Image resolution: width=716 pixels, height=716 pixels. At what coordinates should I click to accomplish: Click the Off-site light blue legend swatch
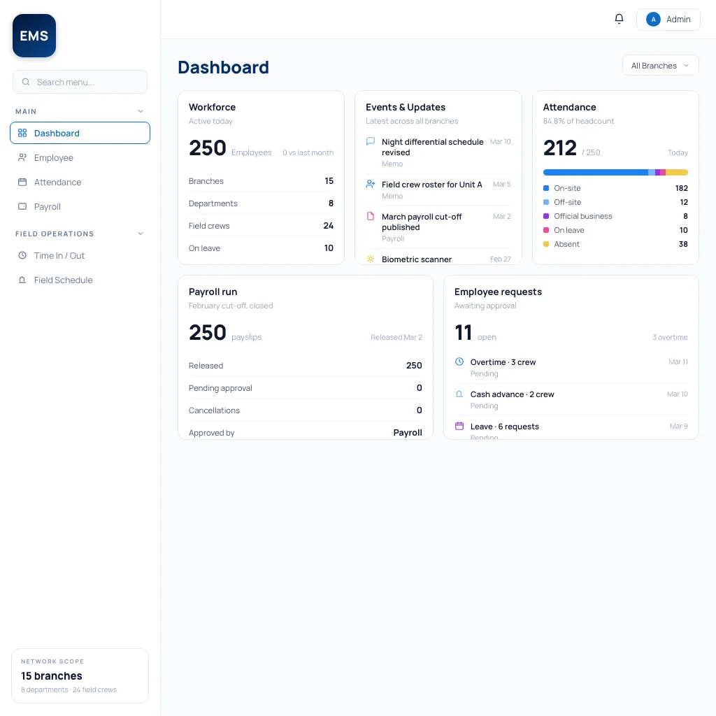pos(545,202)
